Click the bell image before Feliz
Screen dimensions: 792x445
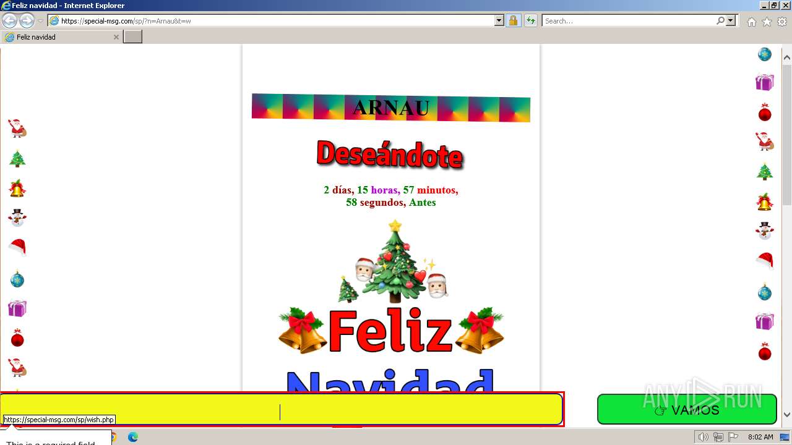(x=303, y=331)
